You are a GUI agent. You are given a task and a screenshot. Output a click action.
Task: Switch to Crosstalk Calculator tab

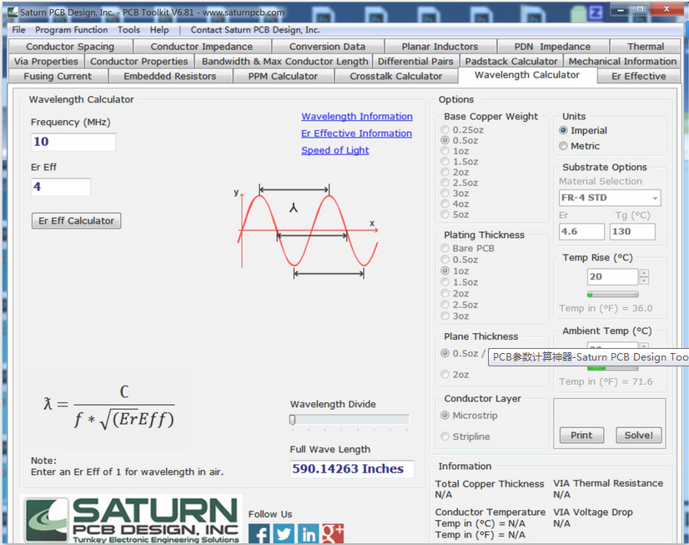click(x=396, y=76)
